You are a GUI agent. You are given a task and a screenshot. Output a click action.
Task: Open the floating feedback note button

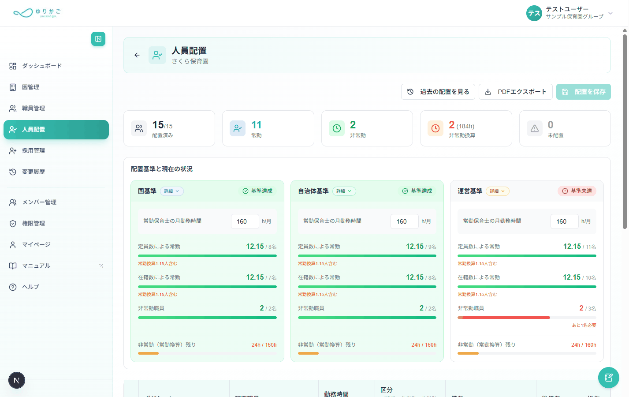tap(609, 378)
